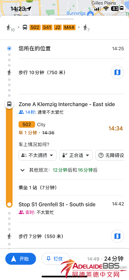Tap the walking icon beside 步行 10分钟
This screenshot has width=129, height=280.
9,73
